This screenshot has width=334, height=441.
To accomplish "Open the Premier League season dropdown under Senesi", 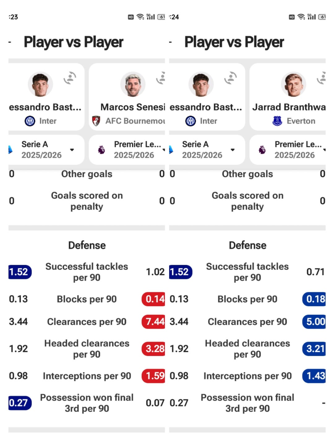I will (x=163, y=150).
